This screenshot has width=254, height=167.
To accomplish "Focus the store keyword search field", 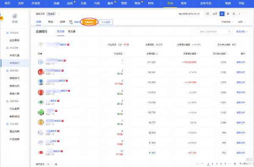I will click(x=215, y=31).
